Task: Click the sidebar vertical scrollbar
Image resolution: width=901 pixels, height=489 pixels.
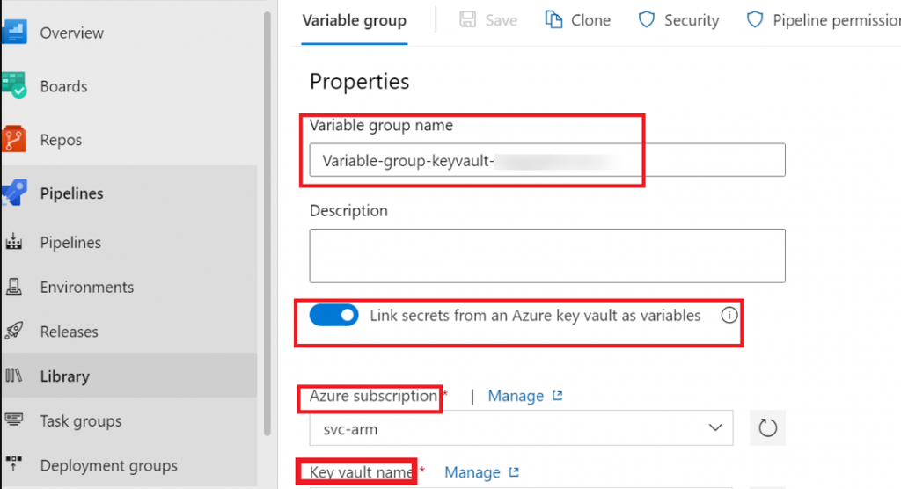Action: pos(267,224)
